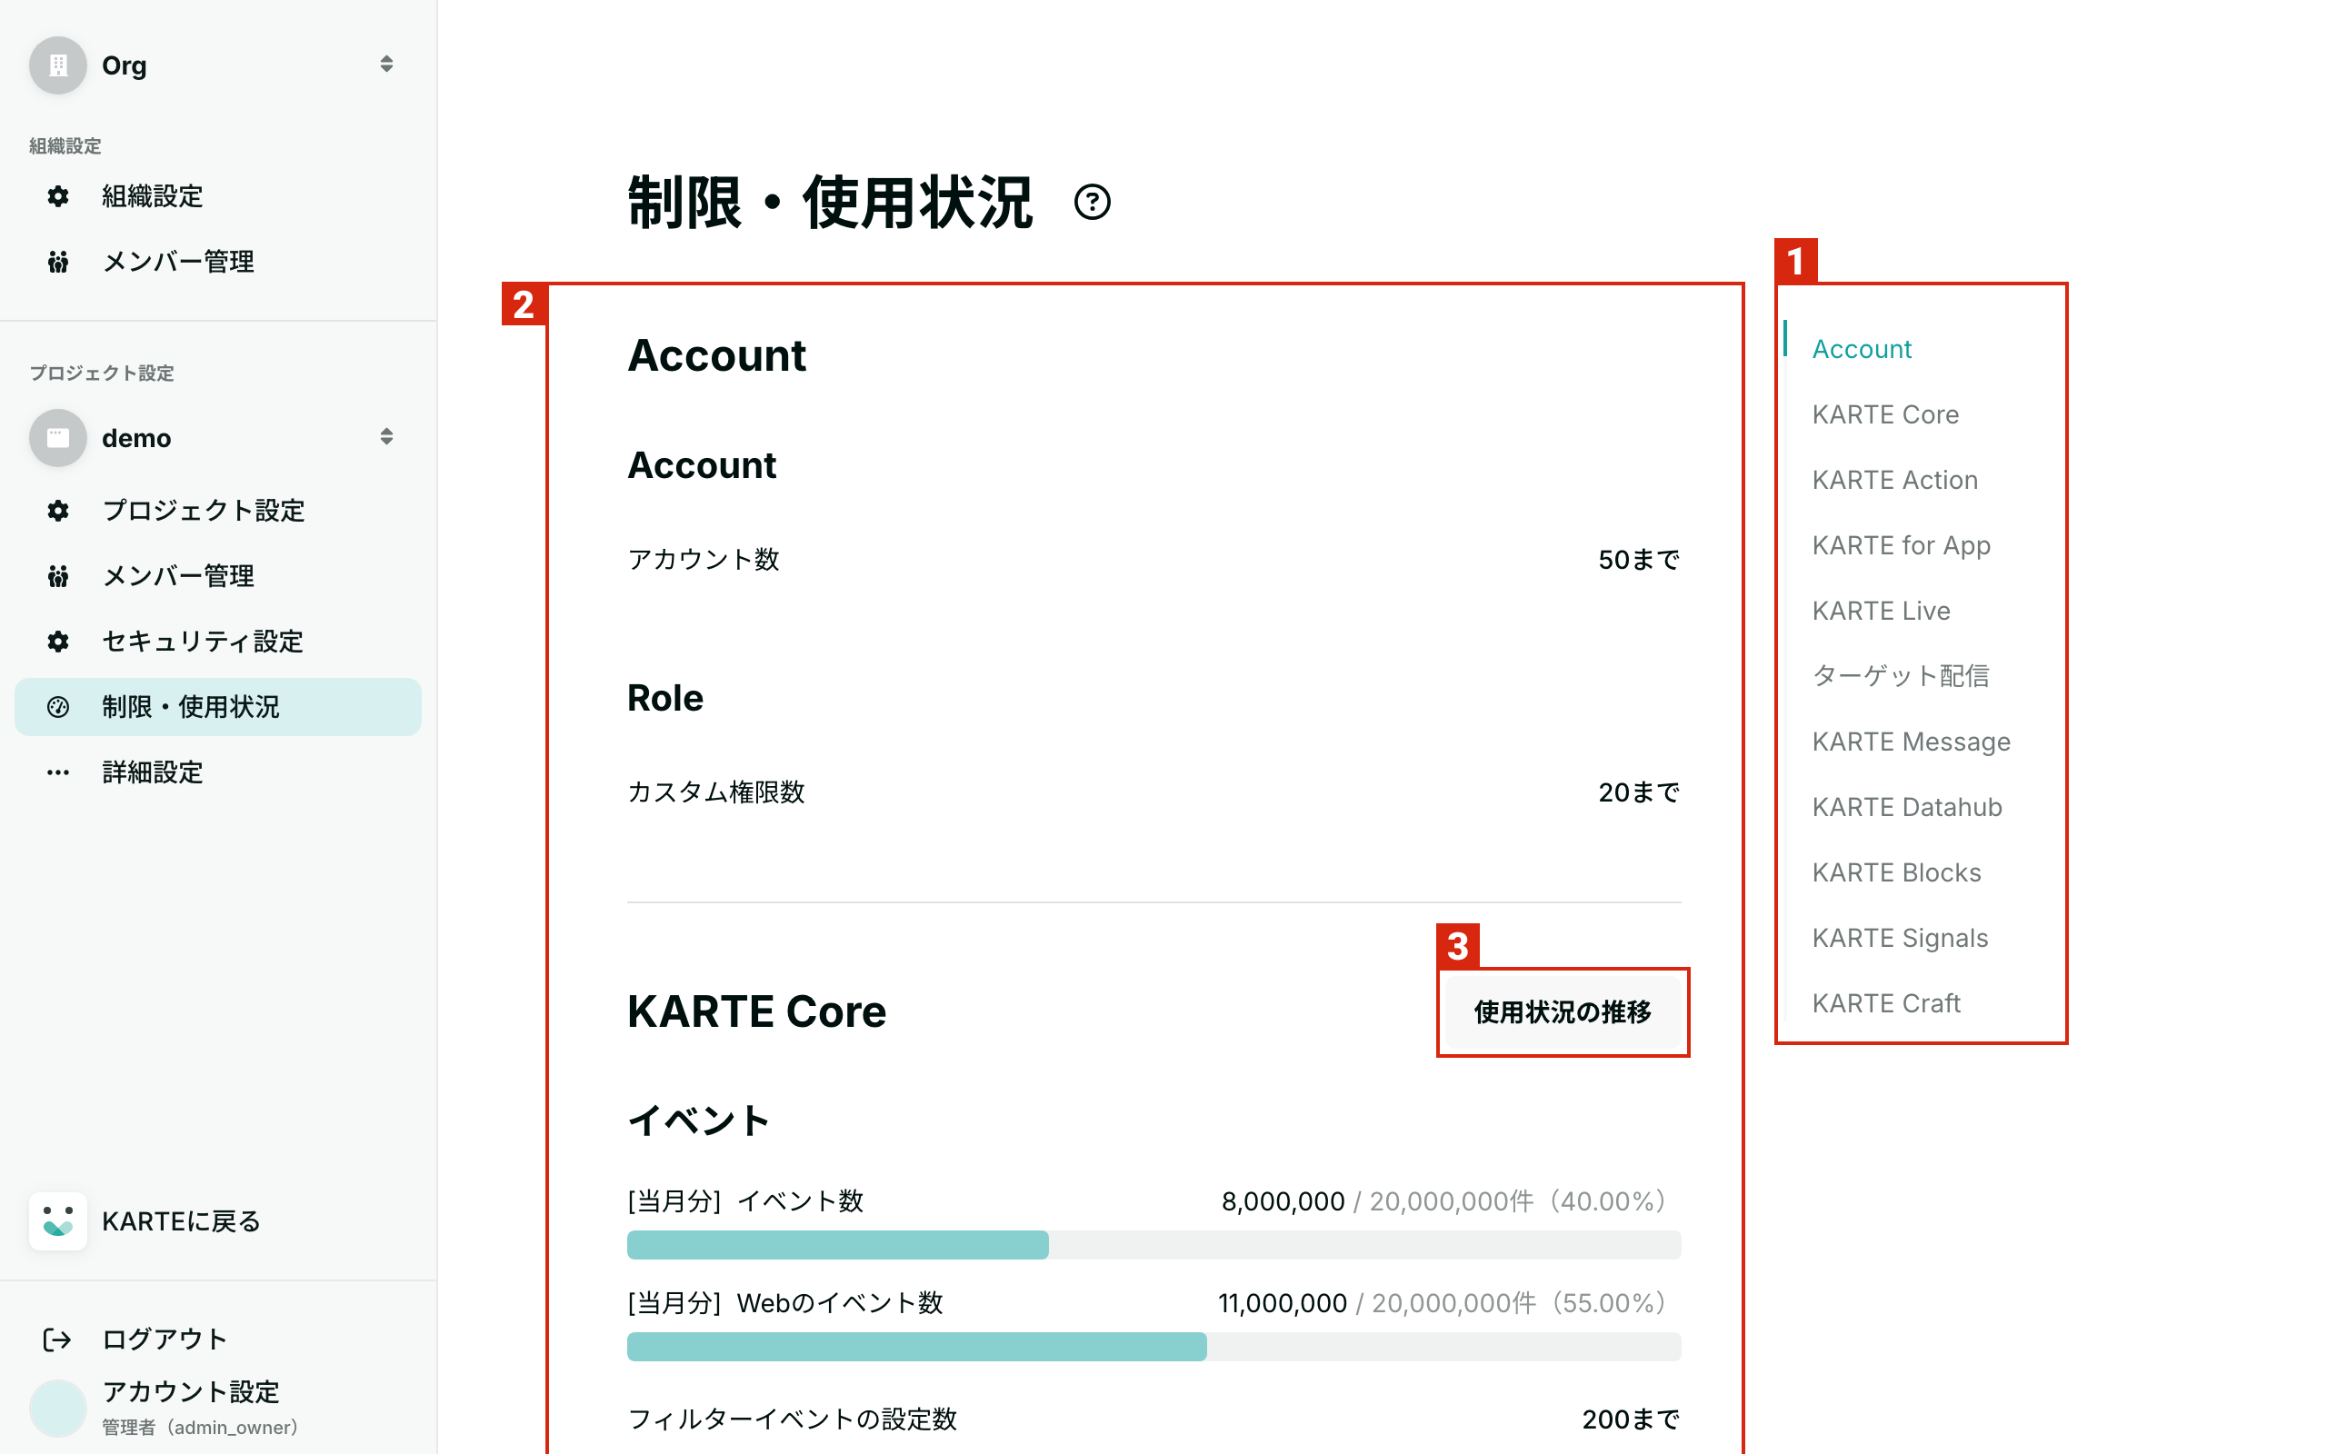This screenshot has height=1454, width=2327.
Task: Click ログアウト link
Action: pos(165,1339)
